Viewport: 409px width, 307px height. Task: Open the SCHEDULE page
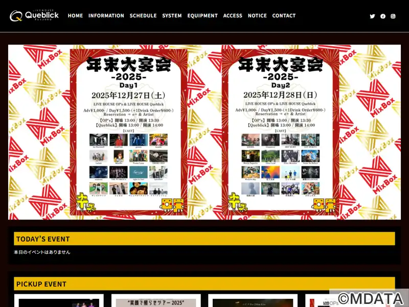pos(143,16)
